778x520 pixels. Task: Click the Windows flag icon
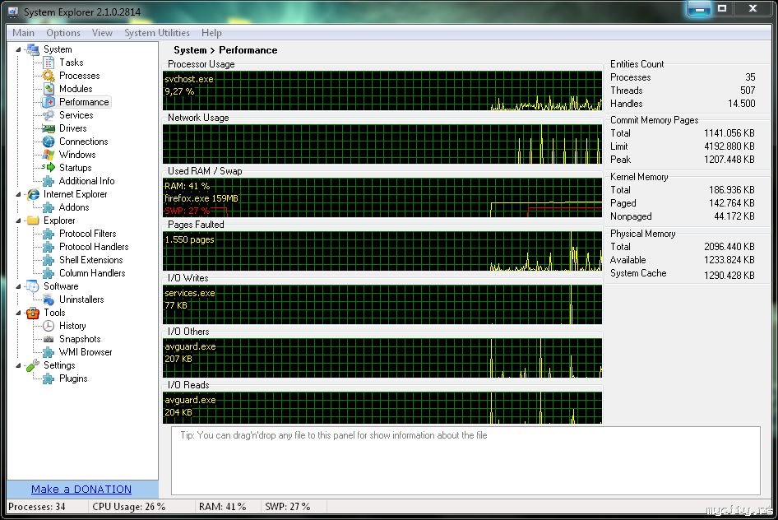coord(49,155)
